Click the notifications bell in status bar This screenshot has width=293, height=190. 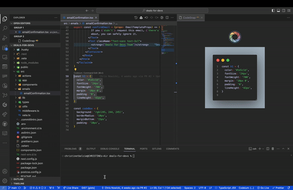pos(289,188)
